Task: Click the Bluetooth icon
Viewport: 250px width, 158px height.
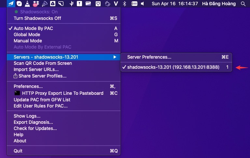Action: coord(125,4)
